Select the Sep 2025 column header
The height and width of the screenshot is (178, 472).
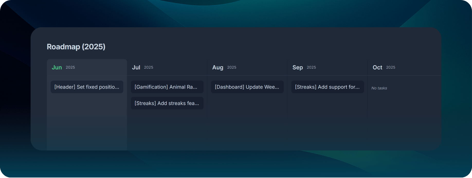pos(328,67)
